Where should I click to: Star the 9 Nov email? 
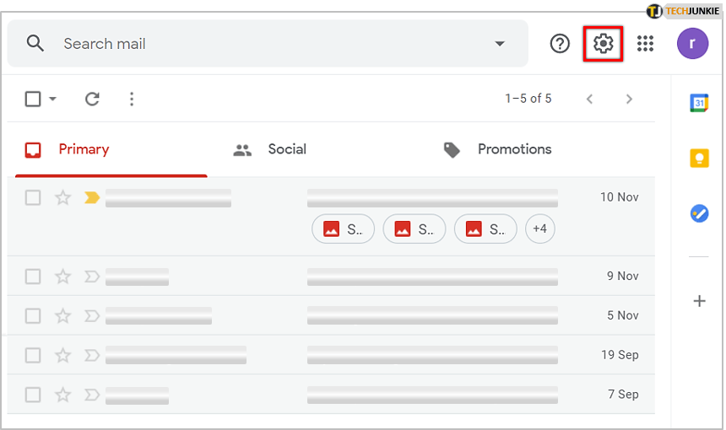tap(62, 276)
